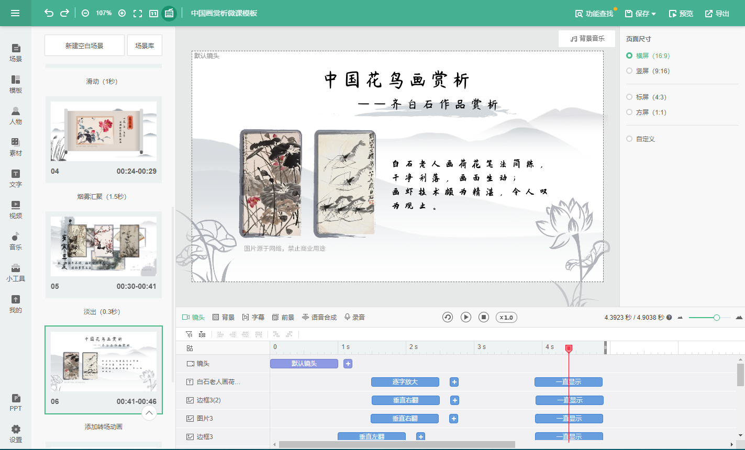The image size is (745, 450).
Task: Open the 语音合成 voice synthesis tab
Action: pyautogui.click(x=319, y=317)
